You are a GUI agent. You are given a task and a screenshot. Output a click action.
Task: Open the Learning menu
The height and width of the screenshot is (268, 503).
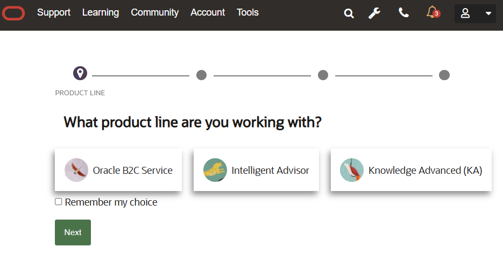click(101, 12)
